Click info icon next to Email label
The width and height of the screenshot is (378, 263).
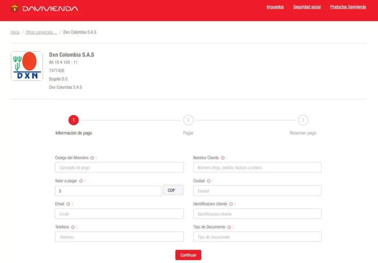[x=68, y=204]
